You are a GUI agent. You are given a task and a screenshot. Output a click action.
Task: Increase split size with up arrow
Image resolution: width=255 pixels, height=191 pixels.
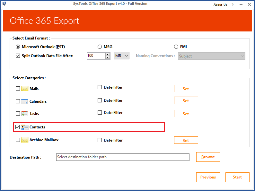click(108, 54)
